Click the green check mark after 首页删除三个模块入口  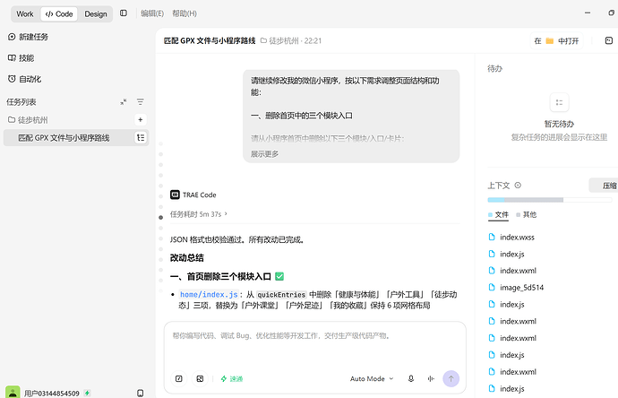[279, 276]
